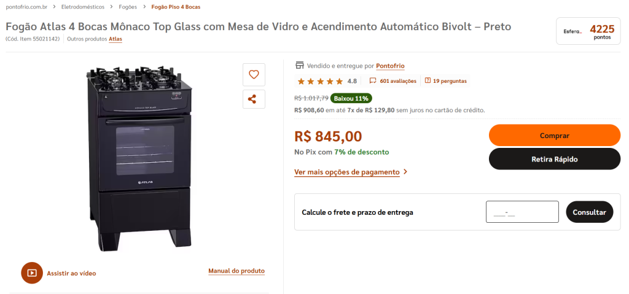Play the product video icon
The width and height of the screenshot is (629, 294).
[x=32, y=273]
